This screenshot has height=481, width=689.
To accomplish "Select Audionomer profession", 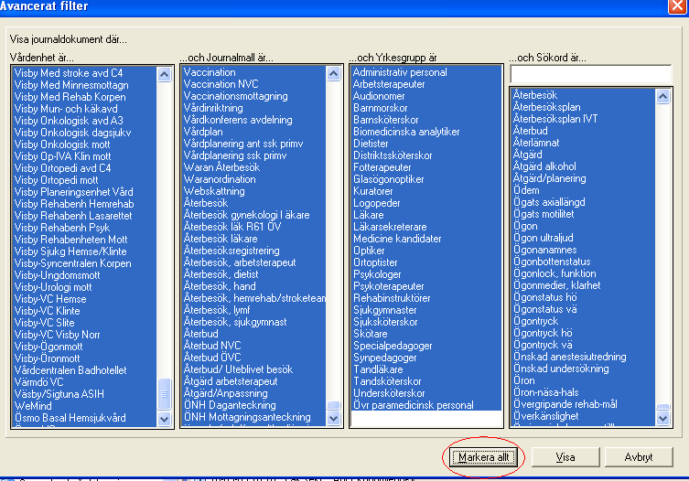I will tap(379, 96).
